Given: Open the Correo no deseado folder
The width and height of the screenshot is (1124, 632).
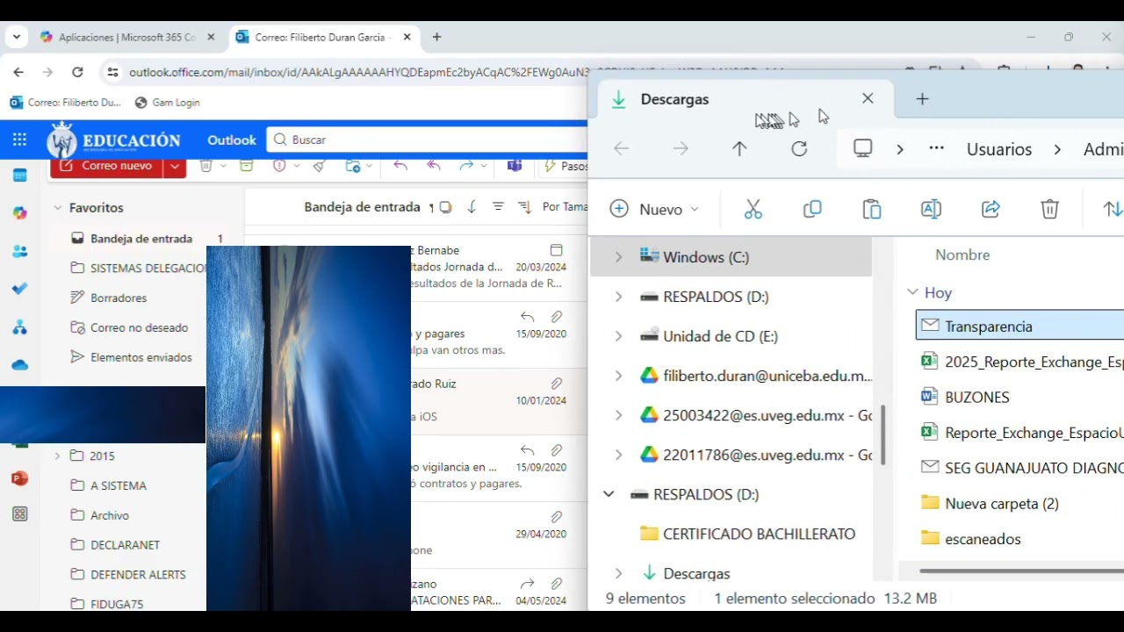Looking at the screenshot, I should click(139, 327).
